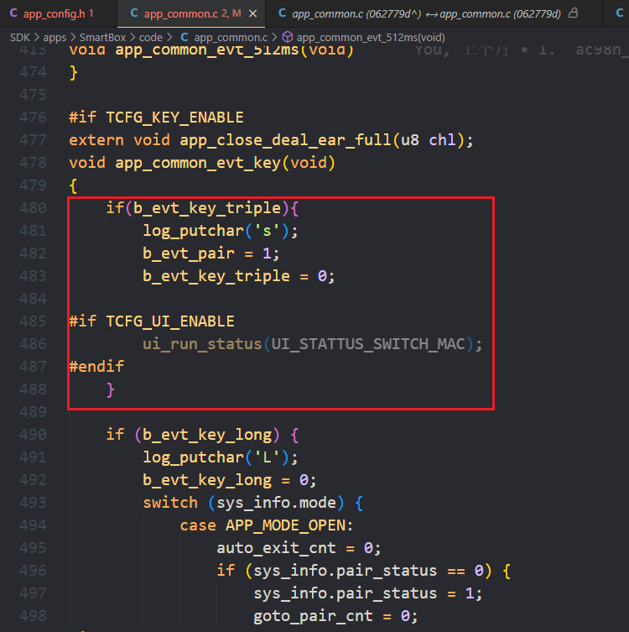629x632 pixels.
Task: Click the 'b_evt_key_long = 0;' assignment
Action: click(x=230, y=480)
